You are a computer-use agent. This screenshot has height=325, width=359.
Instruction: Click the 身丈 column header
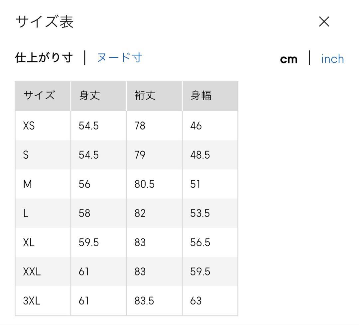[x=89, y=96]
